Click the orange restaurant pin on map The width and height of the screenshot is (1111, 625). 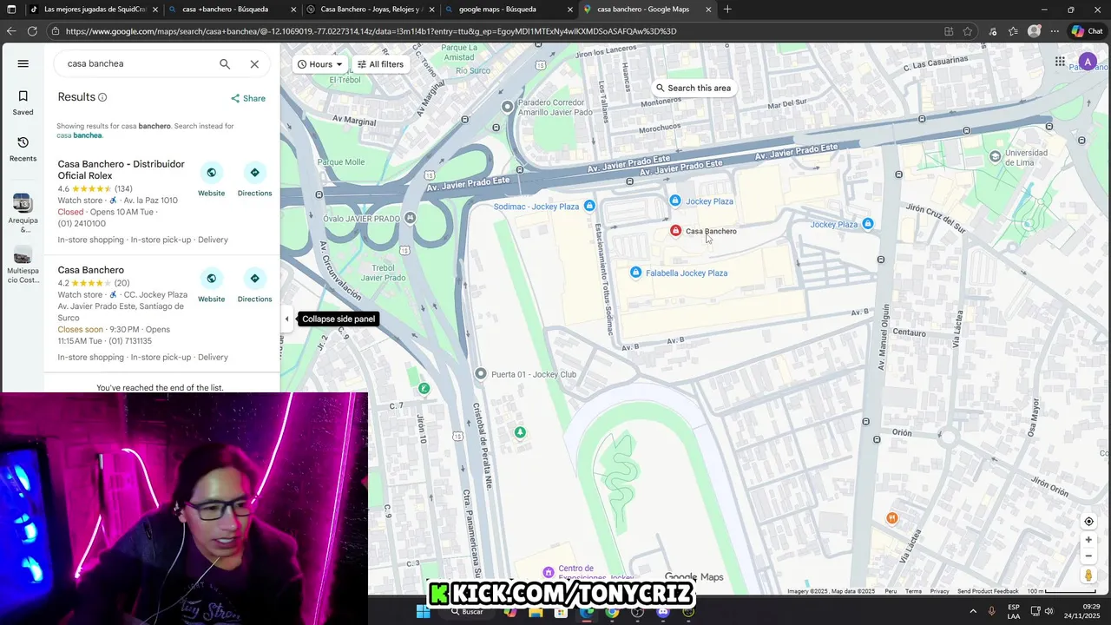click(x=891, y=518)
